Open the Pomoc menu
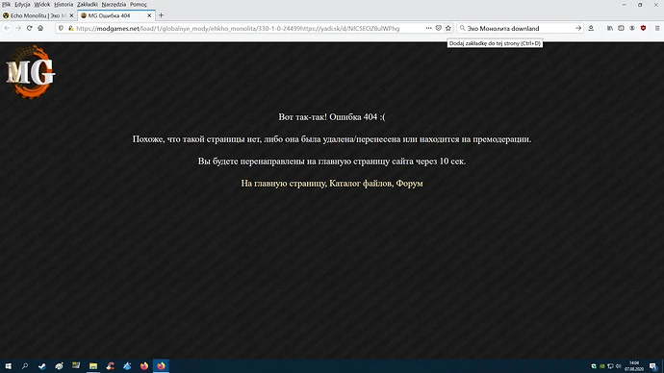Screen dimensions: 664x373 tap(138, 4)
